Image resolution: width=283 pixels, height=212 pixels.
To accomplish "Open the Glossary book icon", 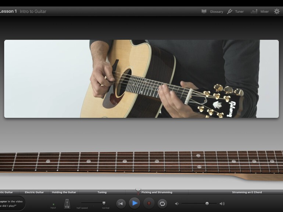I will (204, 11).
